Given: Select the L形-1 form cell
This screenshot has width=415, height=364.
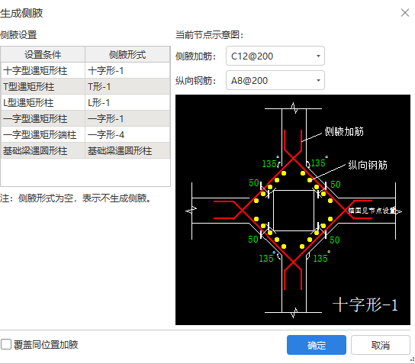Looking at the screenshot, I should pos(127,102).
